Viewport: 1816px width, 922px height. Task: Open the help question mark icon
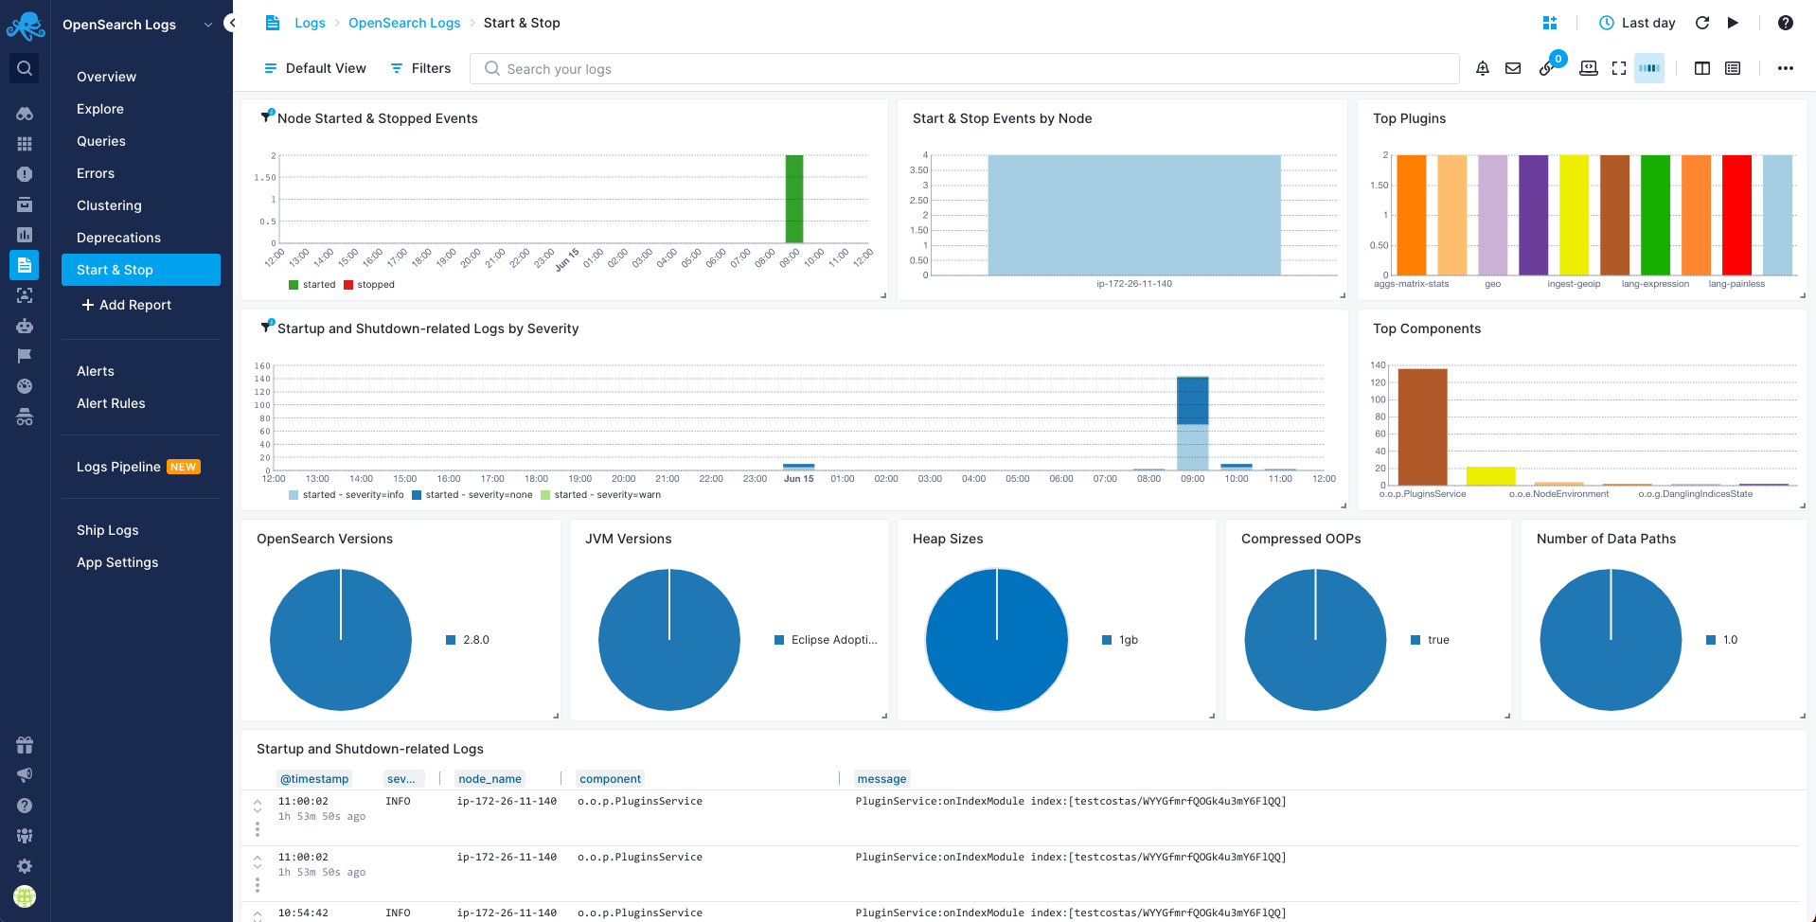point(1786,23)
